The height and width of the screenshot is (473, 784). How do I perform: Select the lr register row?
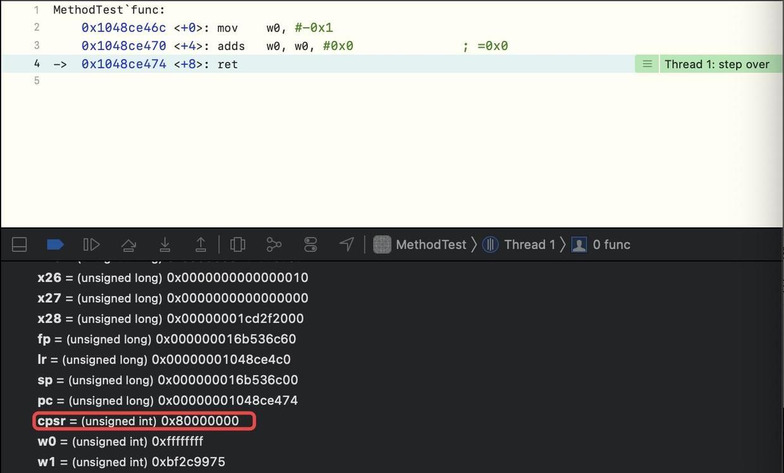pyautogui.click(x=164, y=359)
